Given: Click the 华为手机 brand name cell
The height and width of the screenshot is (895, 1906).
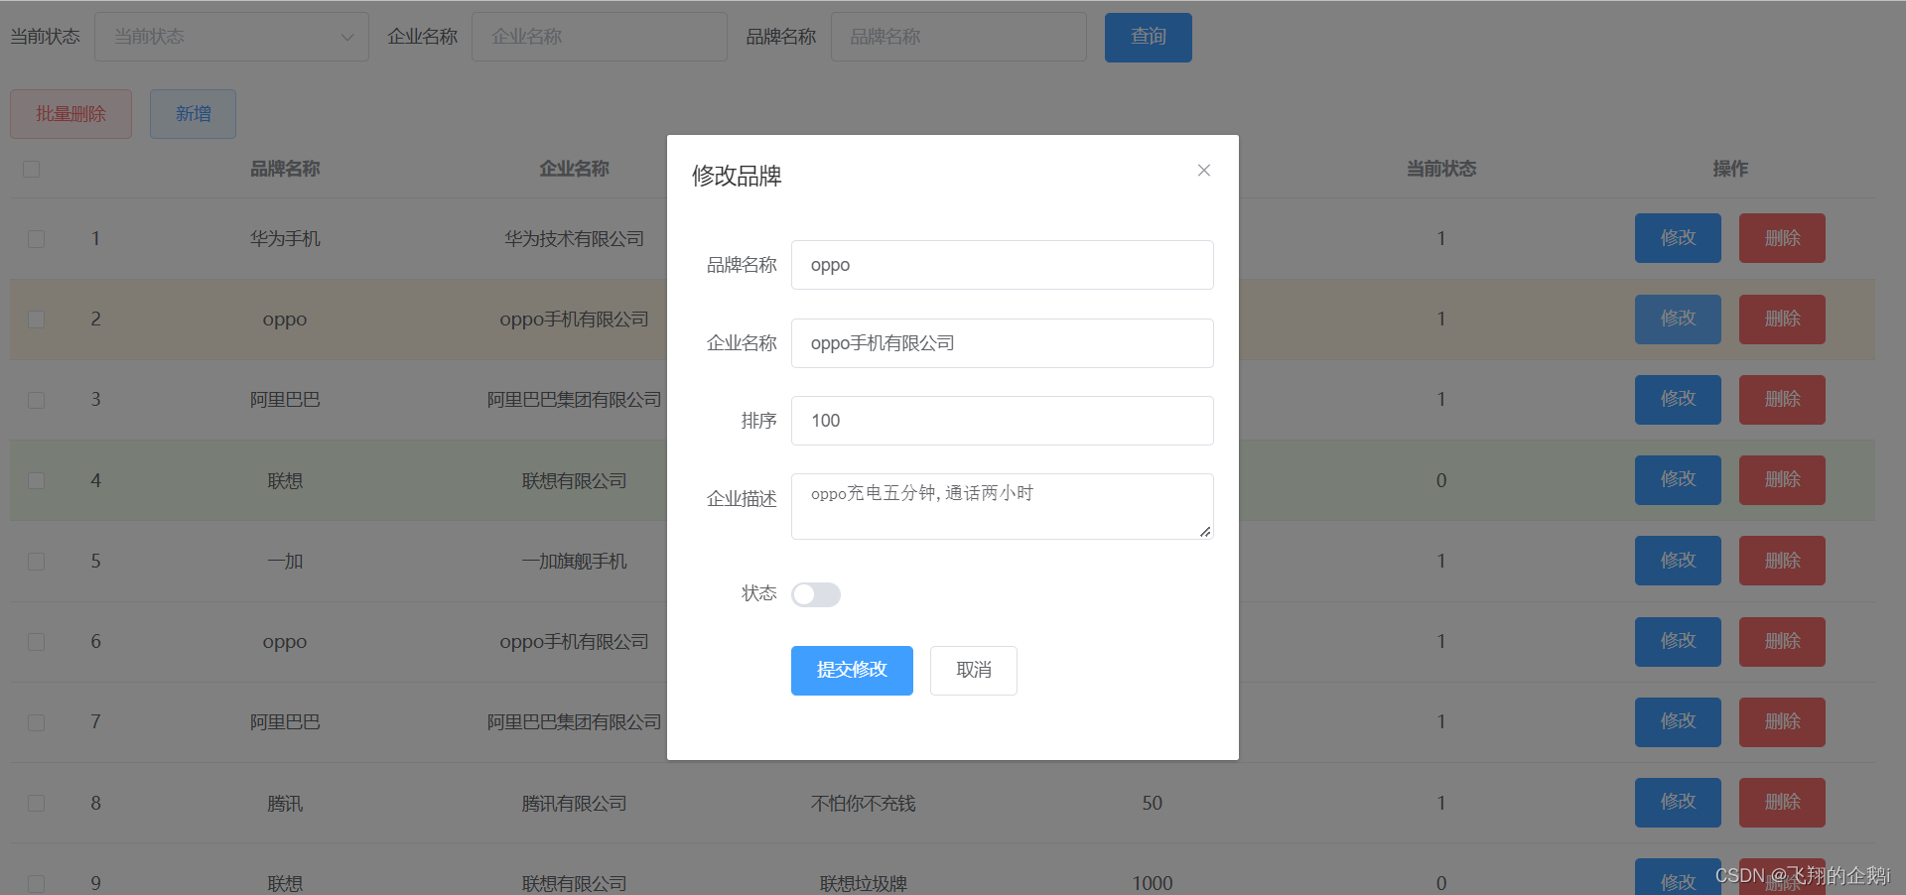Looking at the screenshot, I should pos(285,239).
